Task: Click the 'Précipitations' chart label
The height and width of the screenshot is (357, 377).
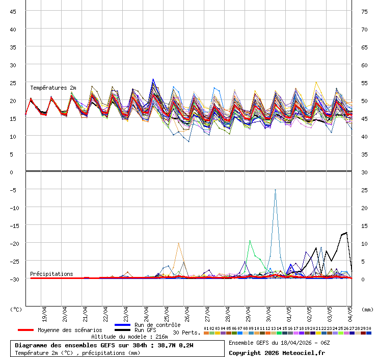Action: pyautogui.click(x=51, y=274)
